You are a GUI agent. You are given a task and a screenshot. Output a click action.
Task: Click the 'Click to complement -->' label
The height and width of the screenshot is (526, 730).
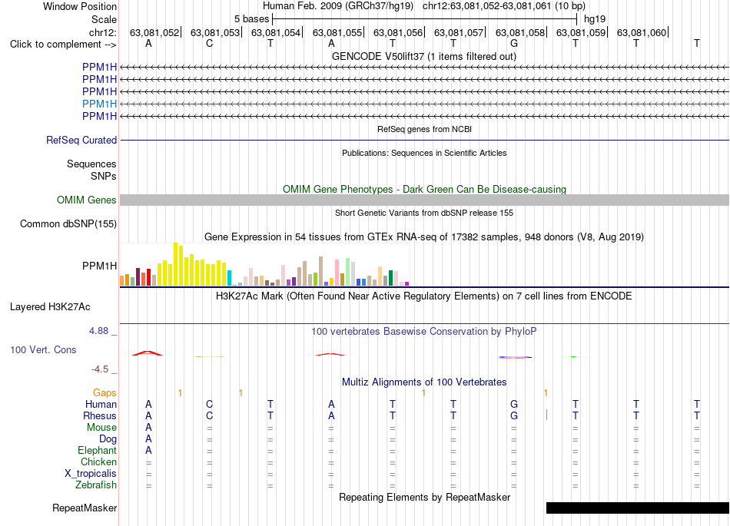tap(63, 45)
